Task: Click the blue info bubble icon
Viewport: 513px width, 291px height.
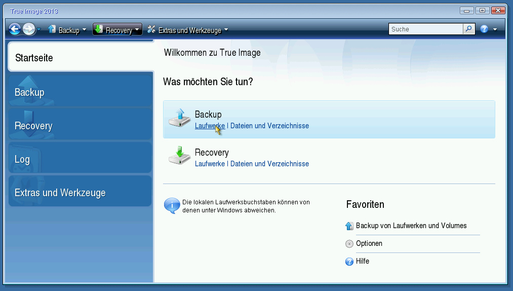Action: 172,206
